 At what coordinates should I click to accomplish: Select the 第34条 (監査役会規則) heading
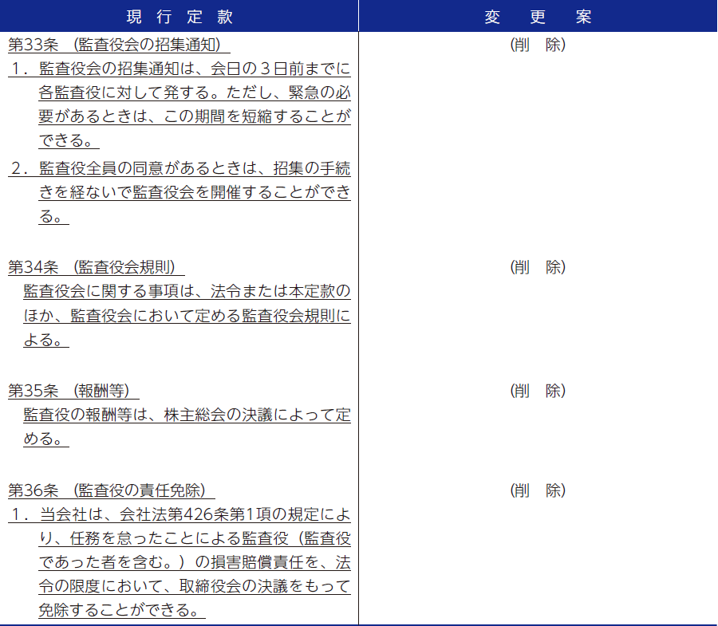pos(92,267)
